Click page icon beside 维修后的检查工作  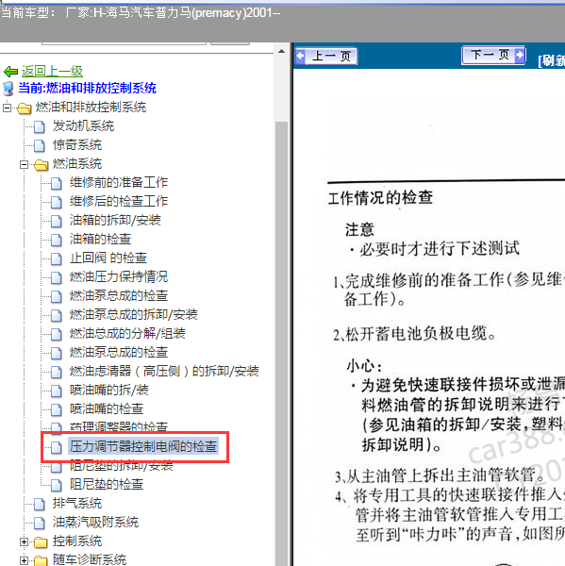pyautogui.click(x=57, y=202)
